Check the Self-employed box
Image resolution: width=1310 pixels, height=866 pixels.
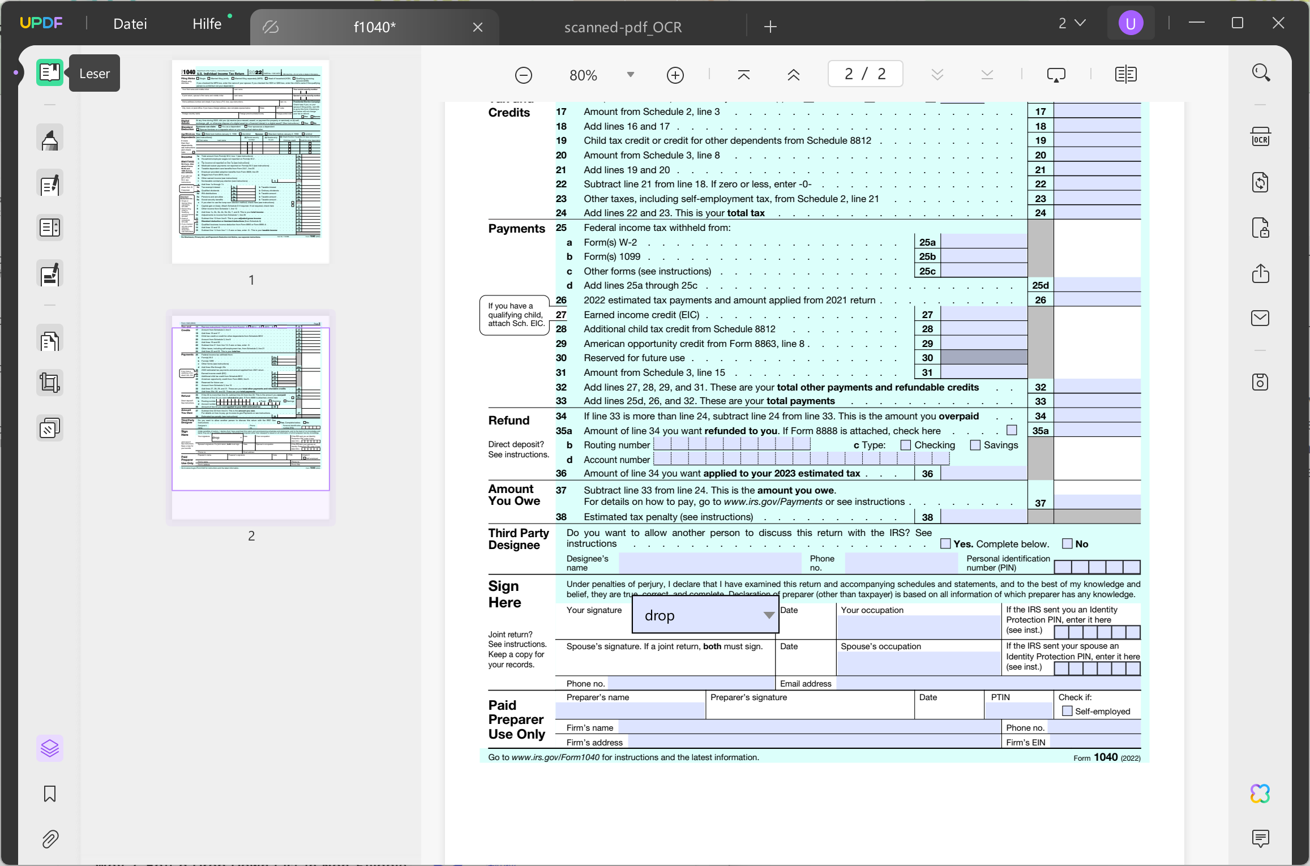[x=1067, y=711]
